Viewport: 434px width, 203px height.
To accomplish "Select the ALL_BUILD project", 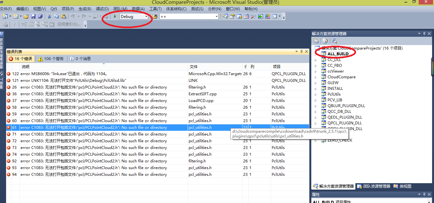I will tap(338, 54).
